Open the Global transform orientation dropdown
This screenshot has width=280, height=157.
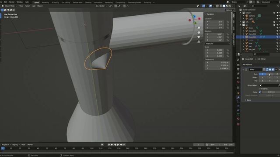(x=102, y=6)
